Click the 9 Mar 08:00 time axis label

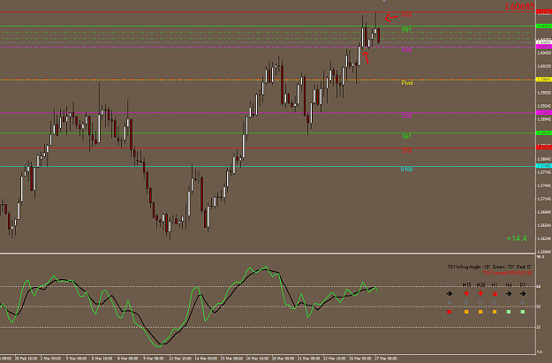pyautogui.click(x=154, y=359)
